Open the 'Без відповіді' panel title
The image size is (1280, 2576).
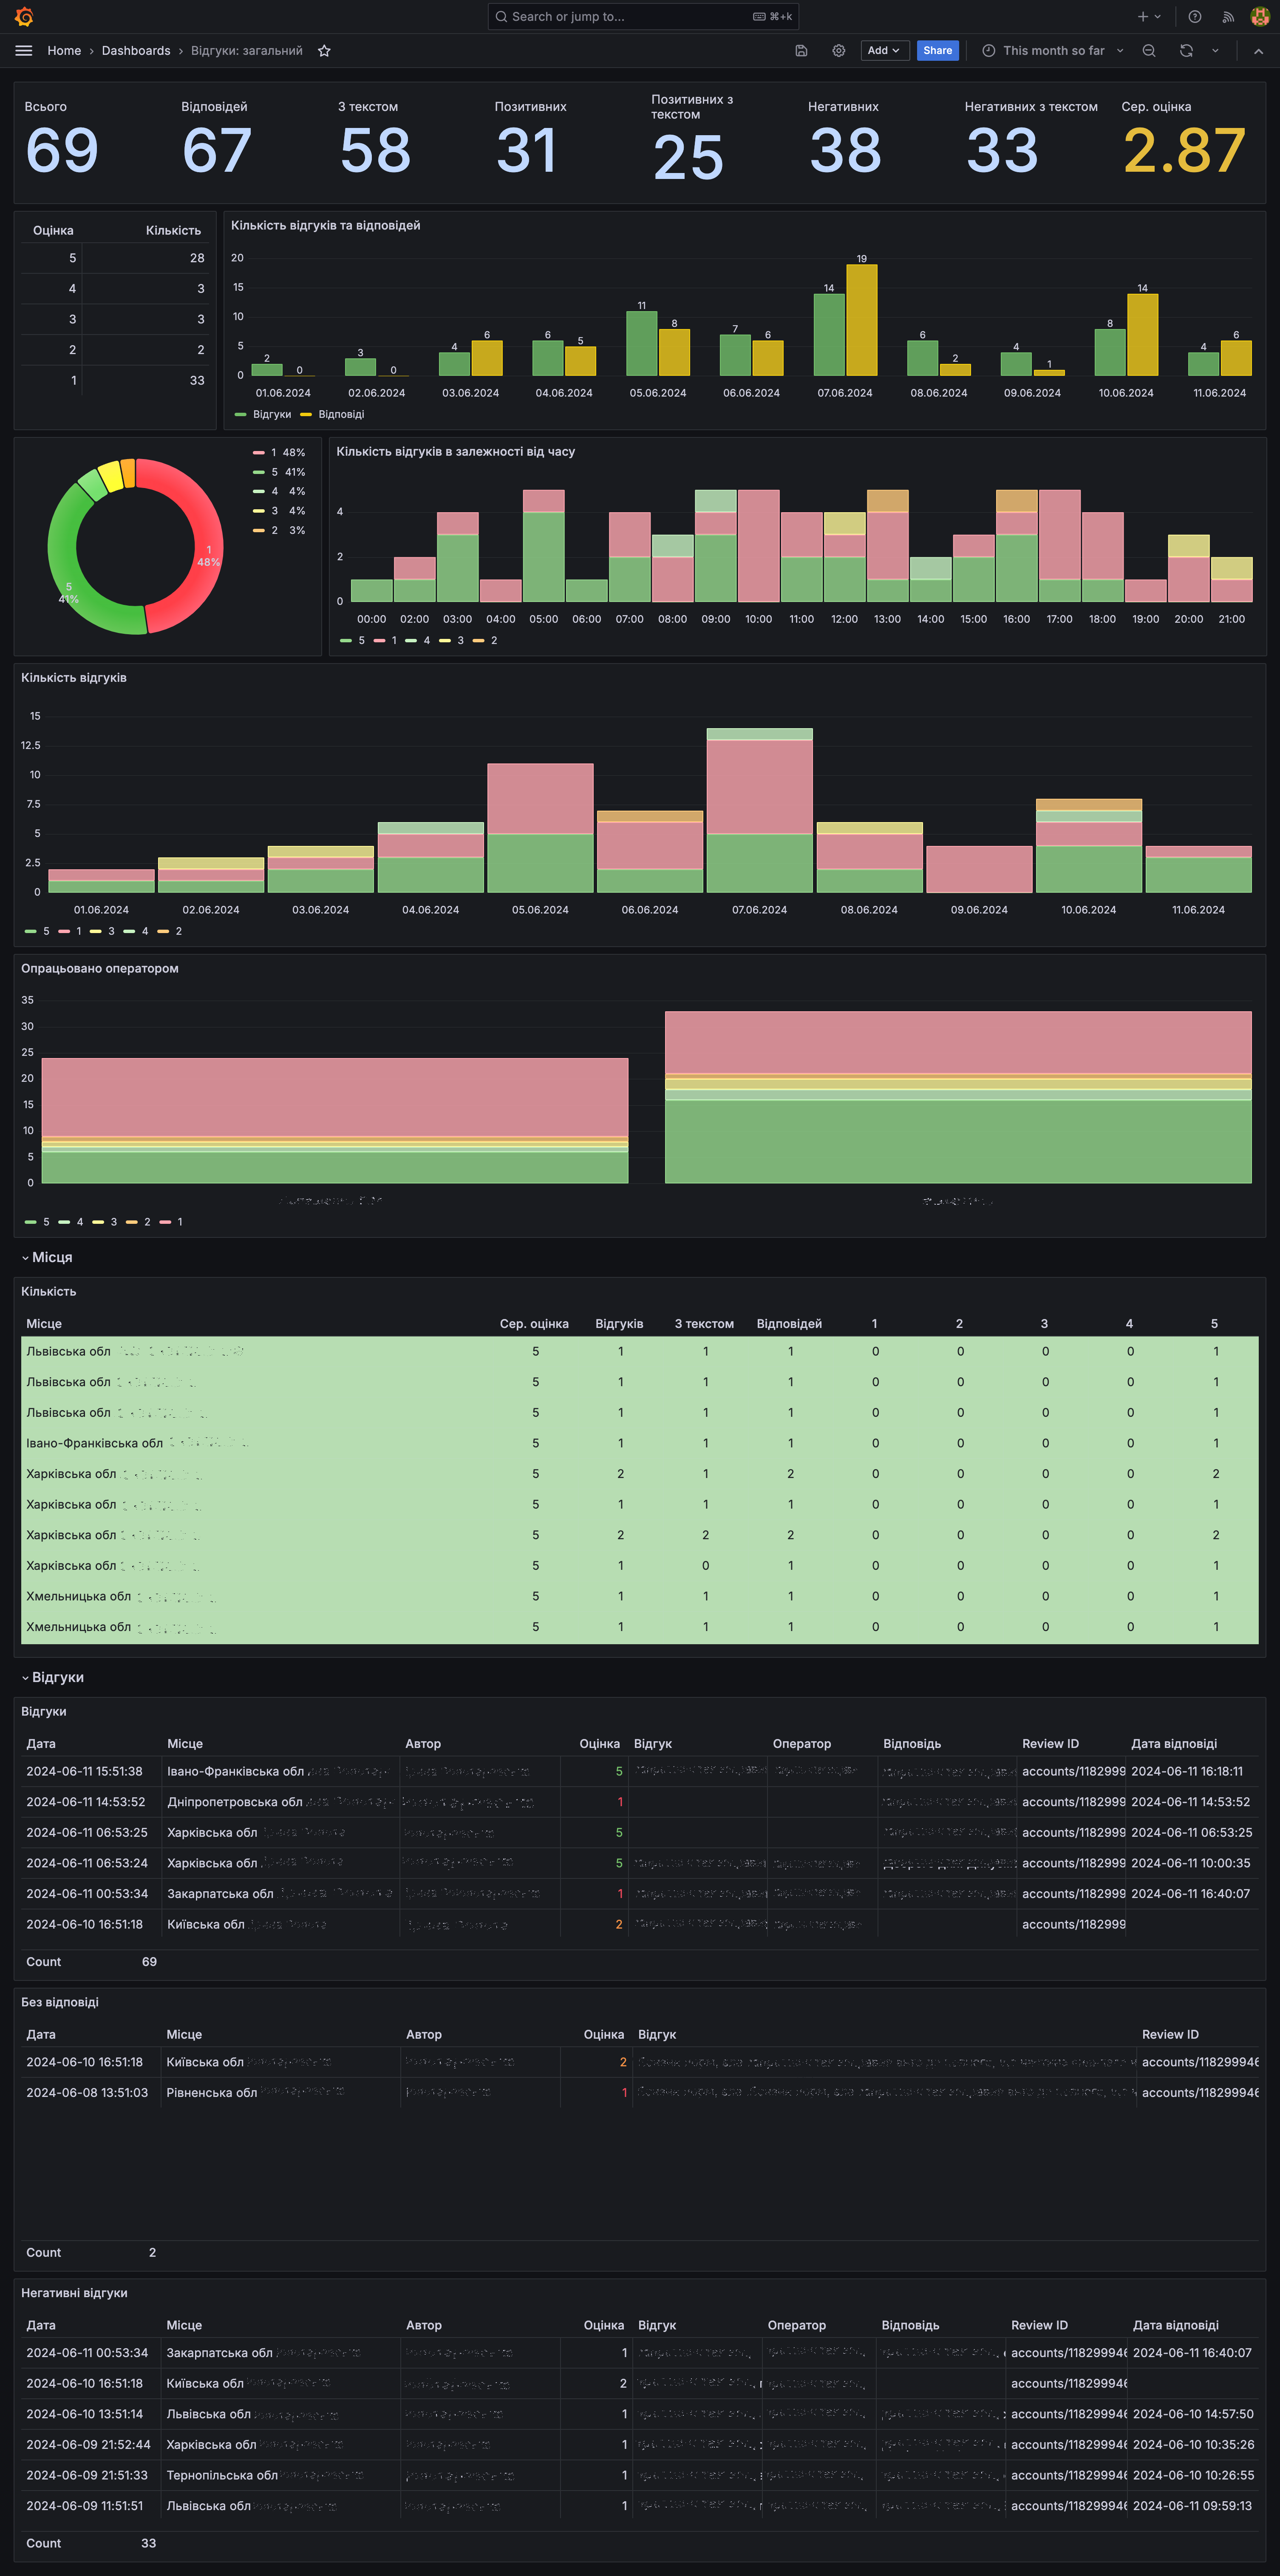pyautogui.click(x=60, y=2002)
